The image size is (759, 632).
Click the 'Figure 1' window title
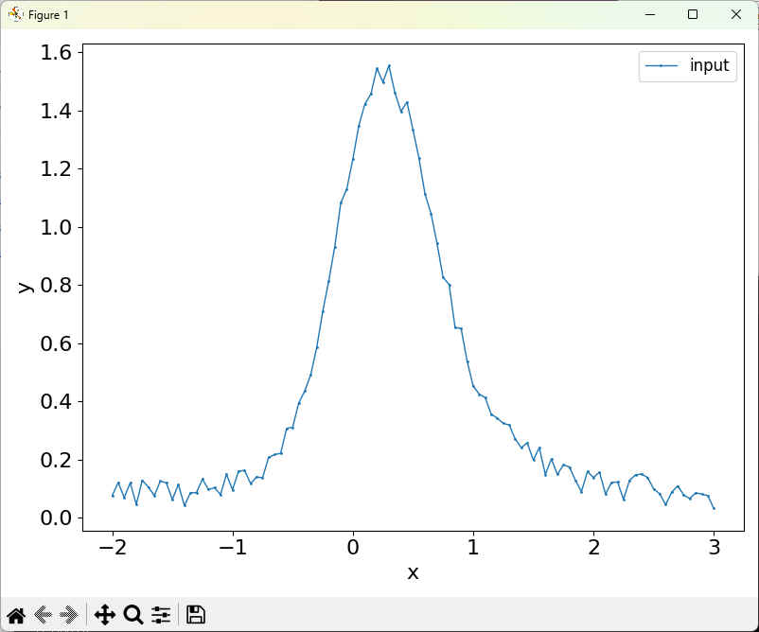tap(48, 15)
